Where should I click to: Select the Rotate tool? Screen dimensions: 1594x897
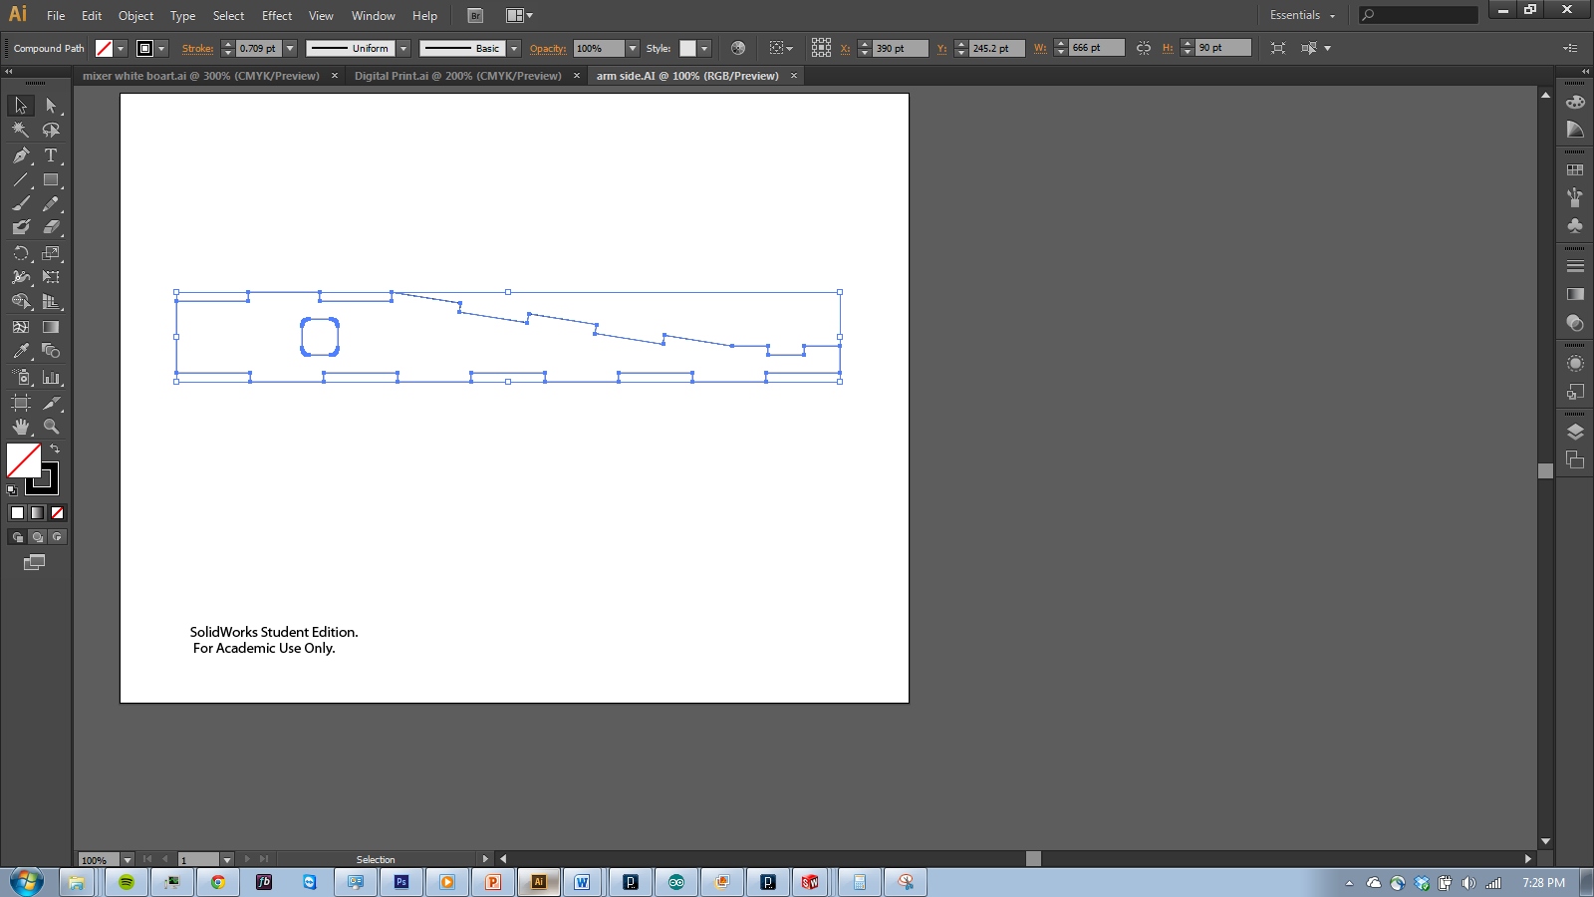(x=21, y=253)
